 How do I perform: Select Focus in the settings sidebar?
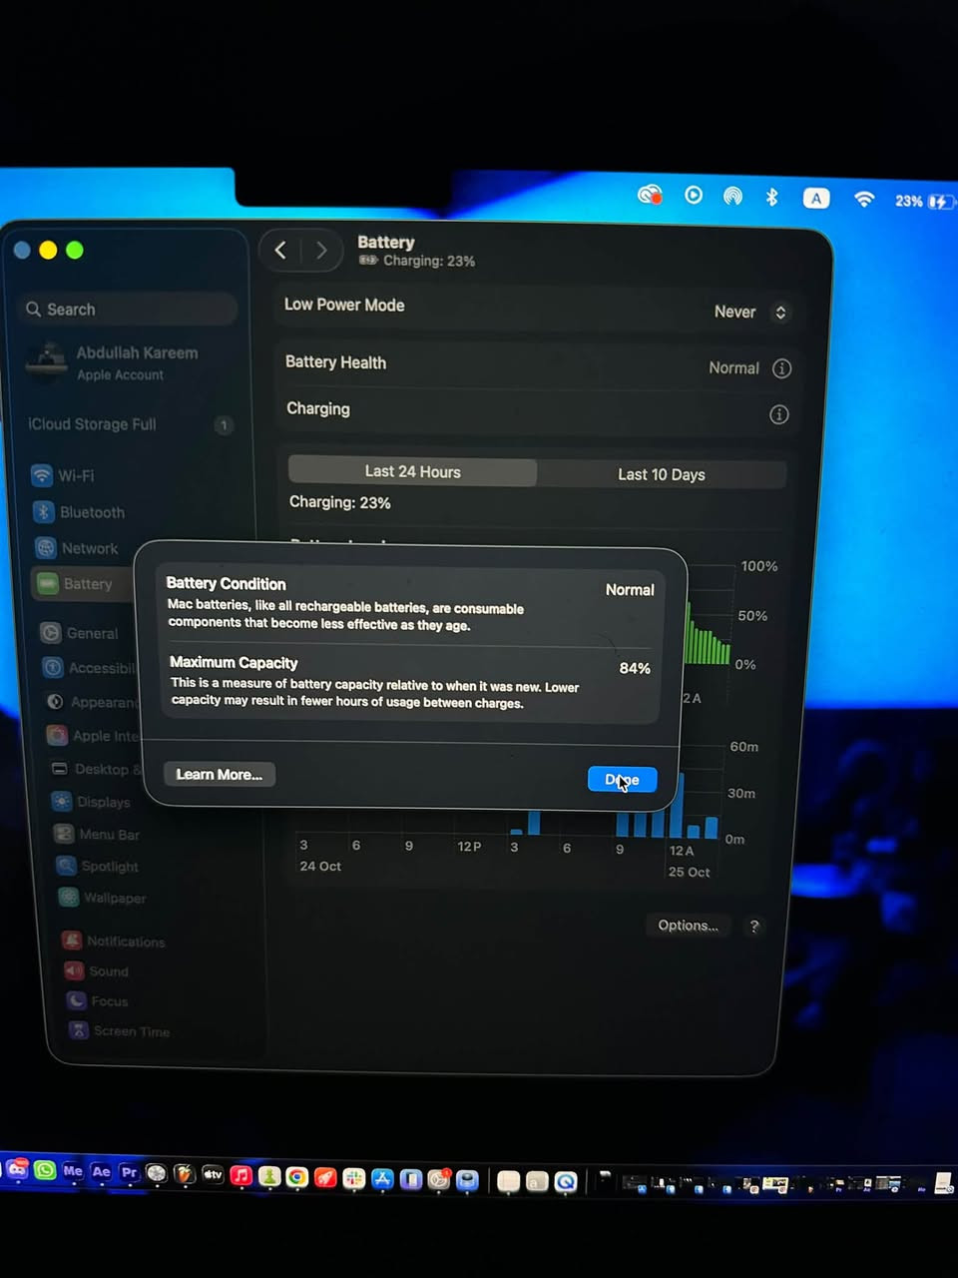point(98,1001)
